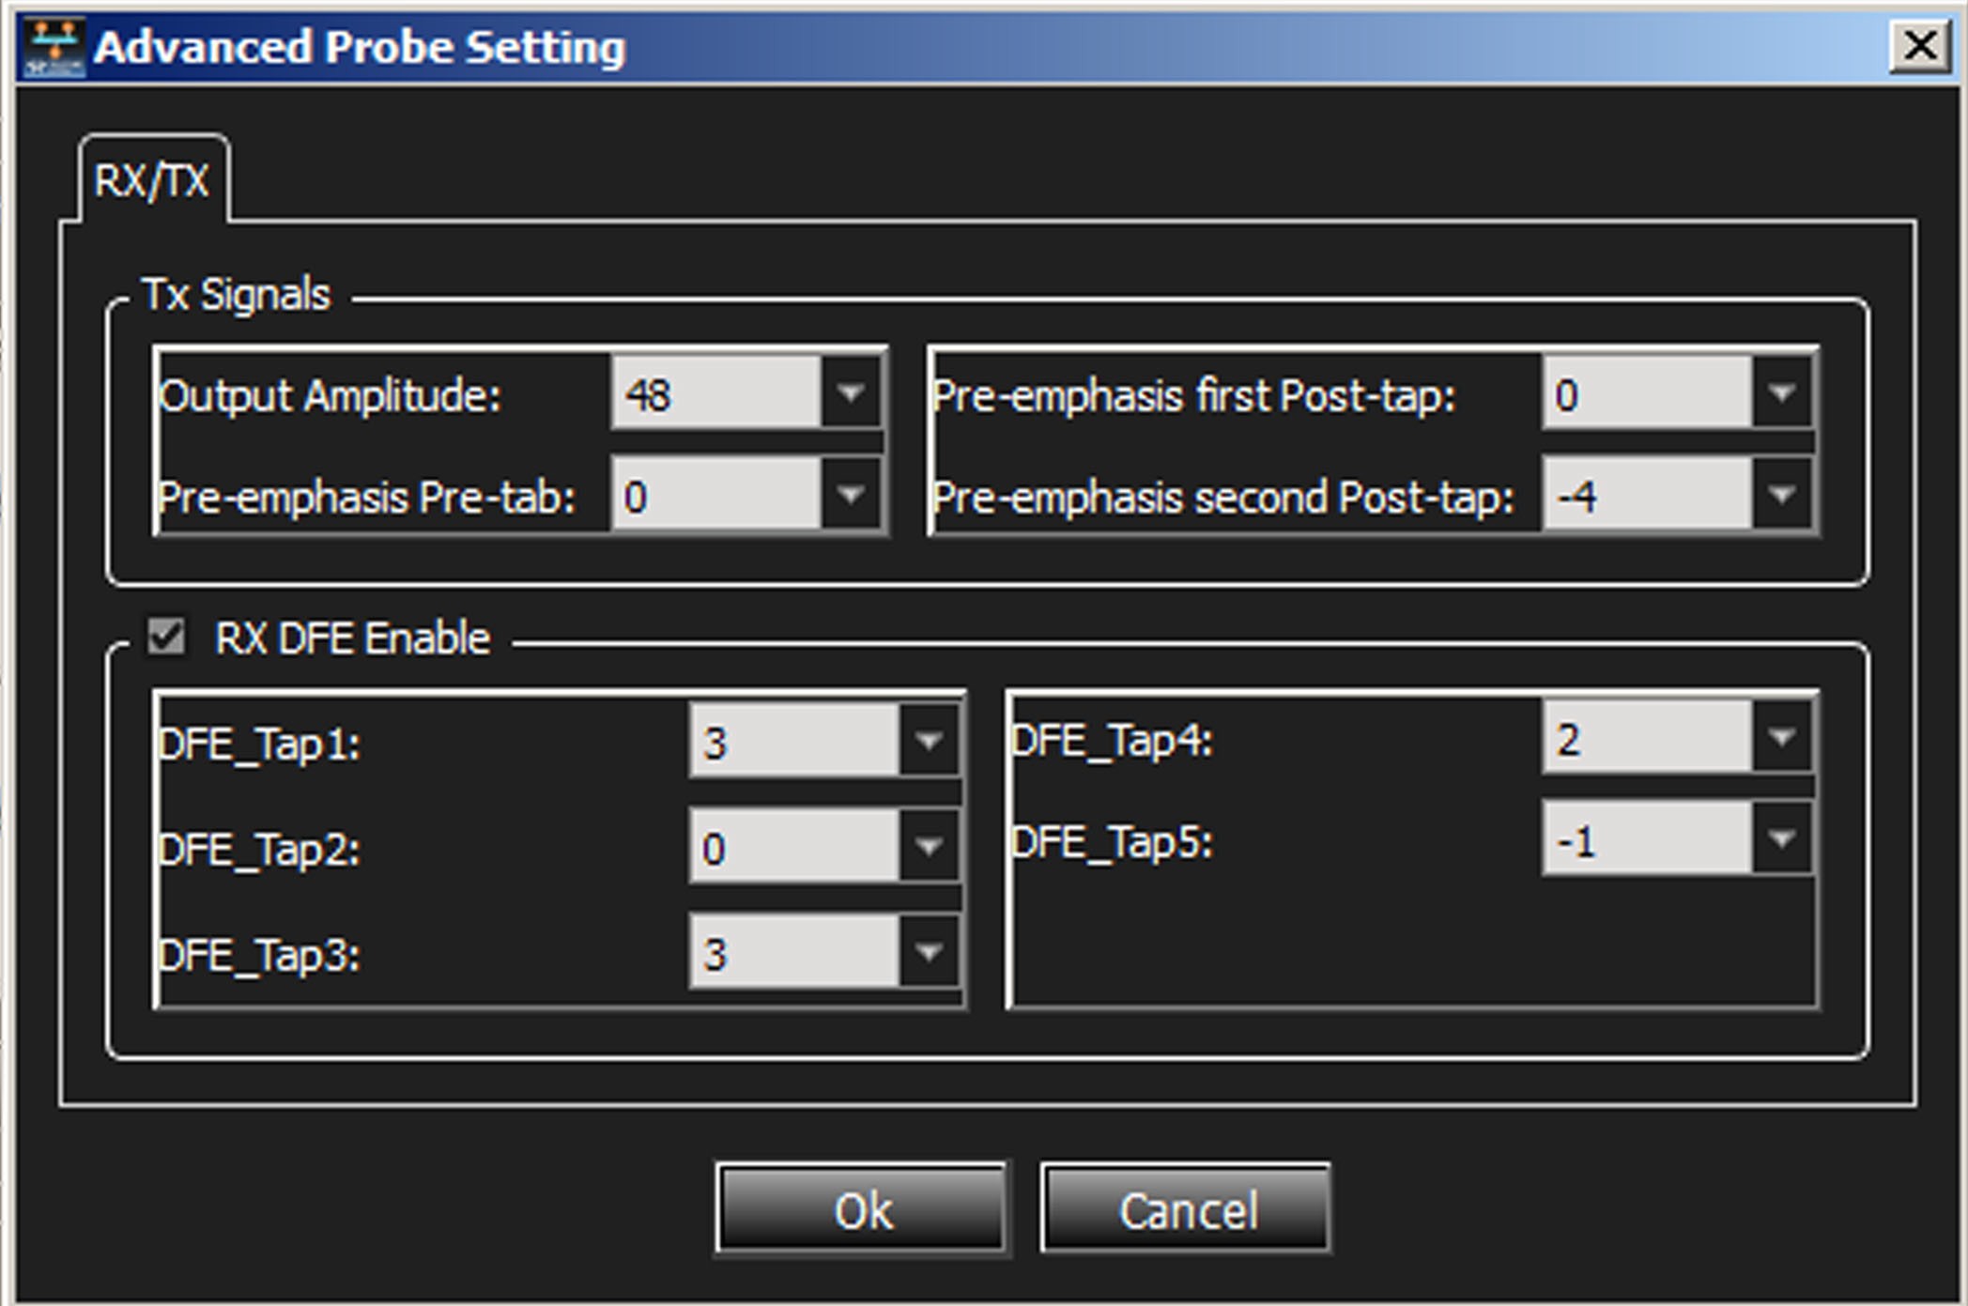Image resolution: width=1968 pixels, height=1306 pixels.
Task: Click the second Post-tap value field showing -4
Action: (1648, 494)
